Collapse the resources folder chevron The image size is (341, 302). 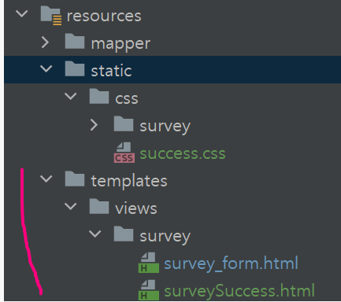coord(22,13)
